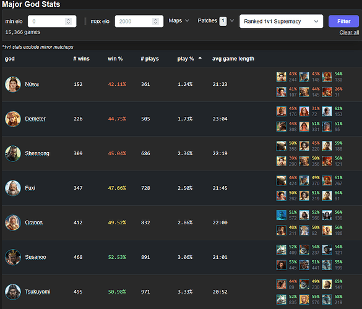The image size is (362, 309).
Task: Click Nüwa's matchup icon with 148 games
Action: pos(304,77)
